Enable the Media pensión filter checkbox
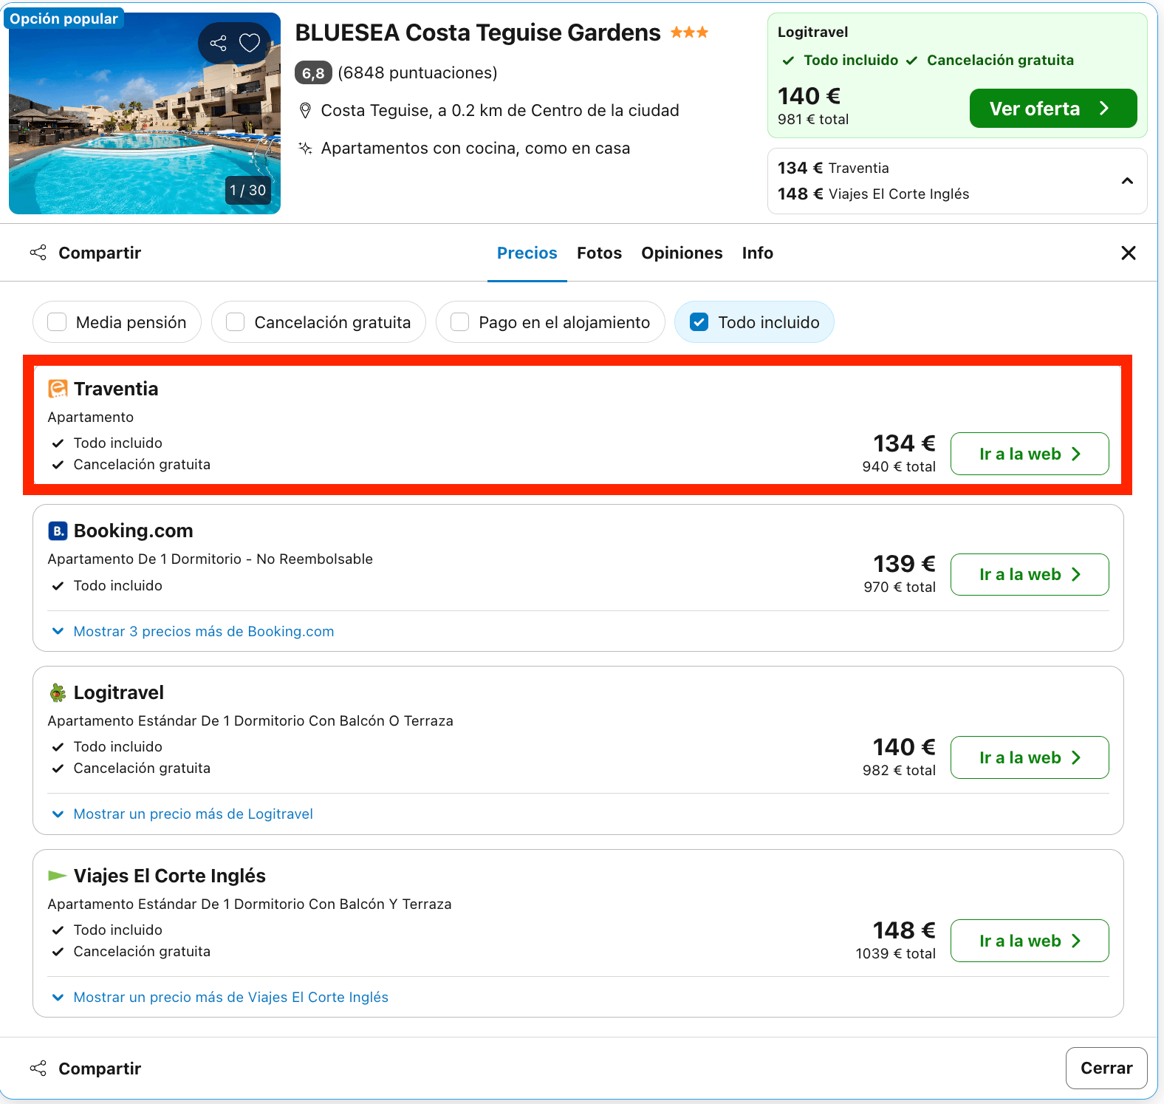The image size is (1164, 1104). tap(57, 322)
